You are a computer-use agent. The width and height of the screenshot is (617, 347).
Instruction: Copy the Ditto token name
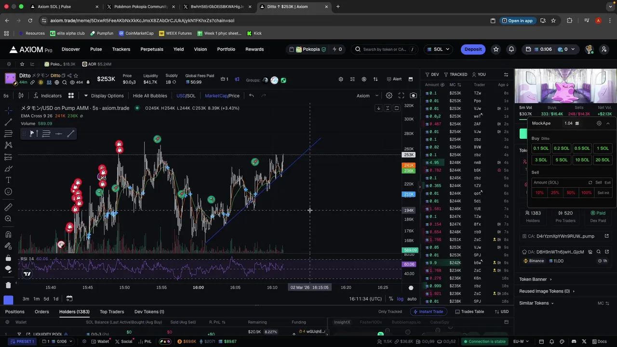point(63,76)
